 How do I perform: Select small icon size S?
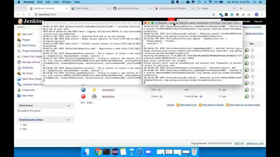point(87,103)
